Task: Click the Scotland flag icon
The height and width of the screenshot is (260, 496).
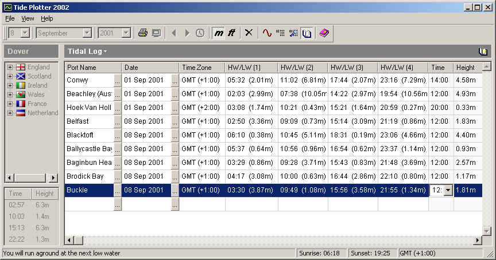Action: click(x=21, y=76)
